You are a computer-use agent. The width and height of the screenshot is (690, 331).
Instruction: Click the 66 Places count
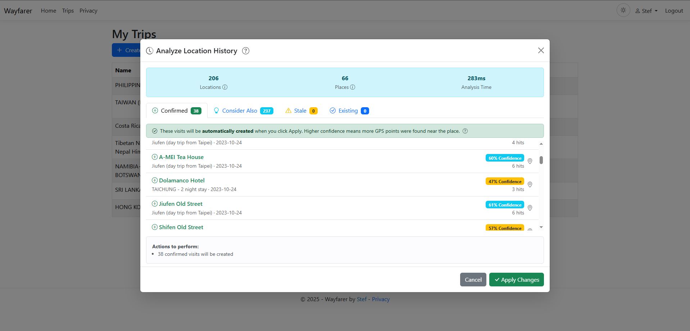pos(345,78)
